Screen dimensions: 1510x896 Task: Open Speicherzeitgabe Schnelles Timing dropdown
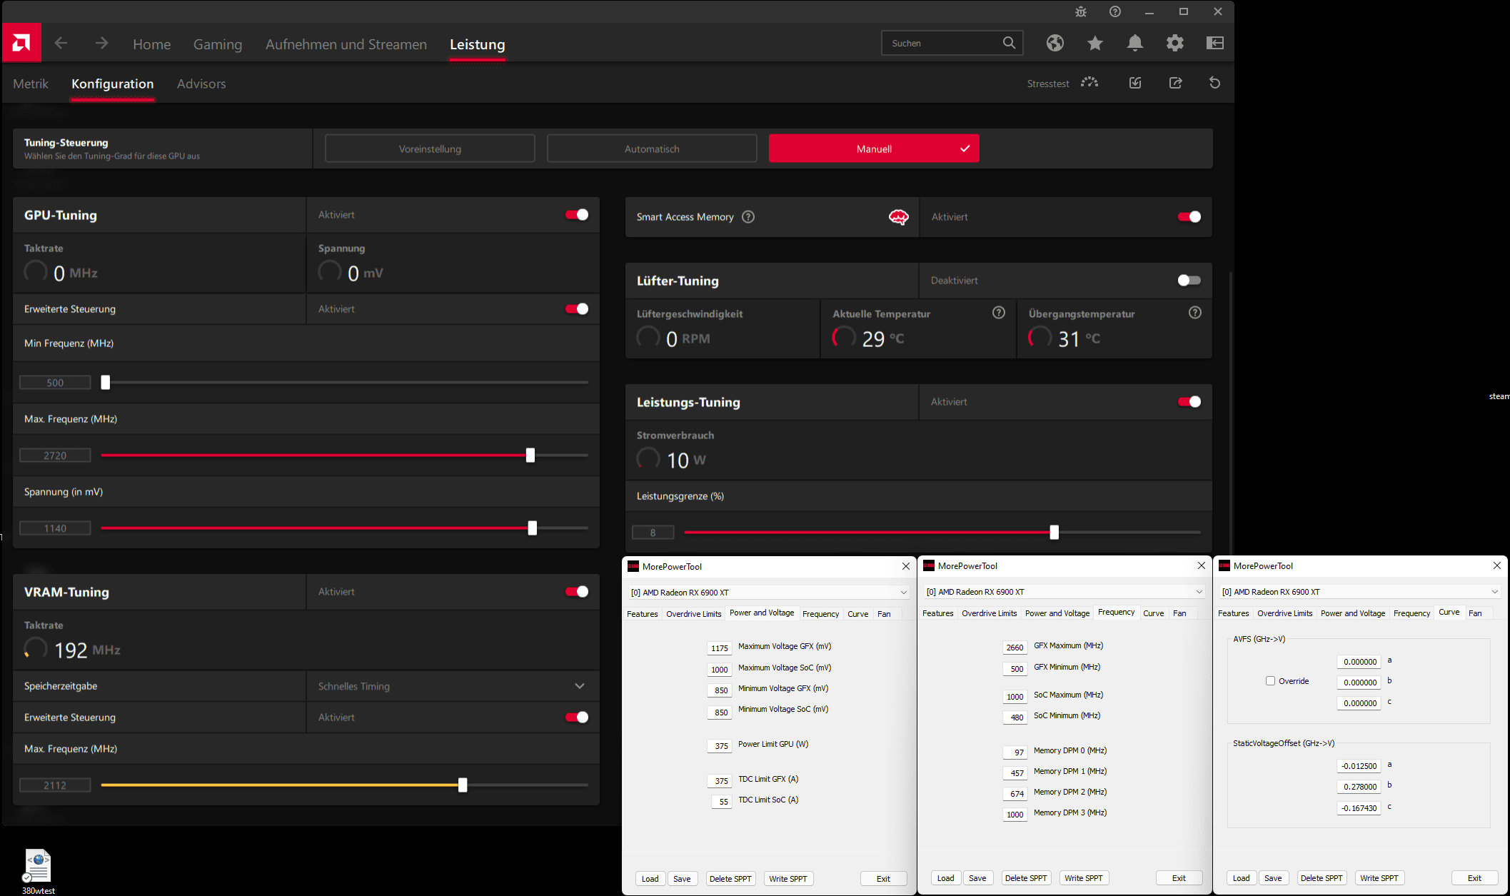pos(453,686)
